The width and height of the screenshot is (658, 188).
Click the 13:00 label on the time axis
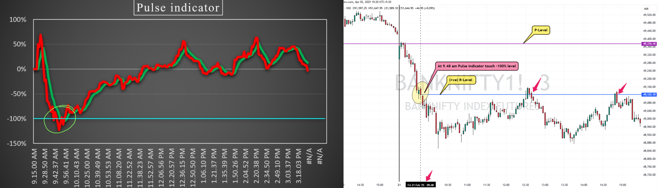(x=545, y=185)
